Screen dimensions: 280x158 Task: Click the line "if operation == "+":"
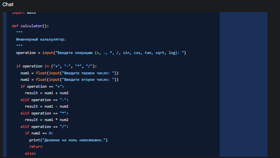pyautogui.click(x=42, y=87)
